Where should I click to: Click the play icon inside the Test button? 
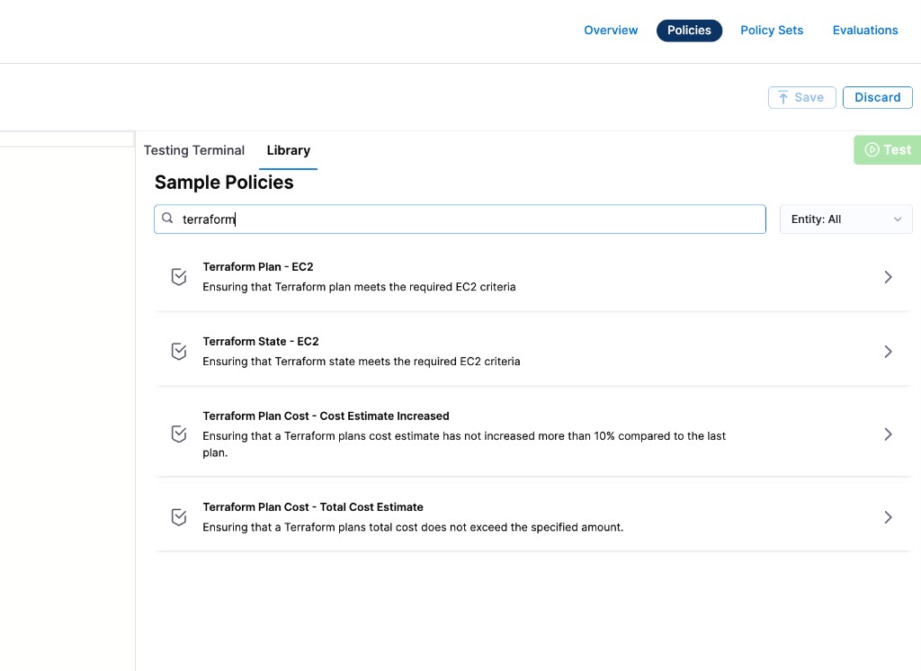pyautogui.click(x=871, y=149)
